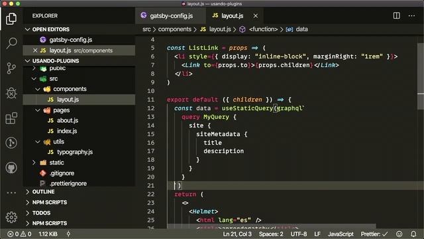This screenshot has height=239, width=424.
Task: Click line number 11 in the gutter
Action: [x=150, y=100]
